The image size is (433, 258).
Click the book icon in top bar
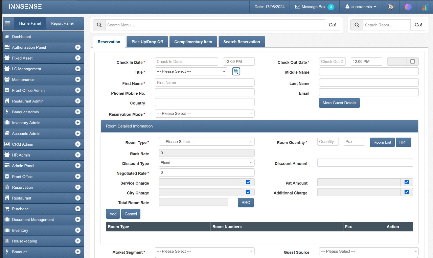(x=391, y=7)
